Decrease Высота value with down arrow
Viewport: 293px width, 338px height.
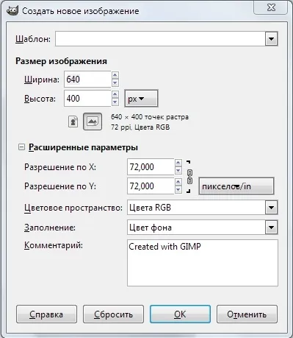pyautogui.click(x=115, y=102)
